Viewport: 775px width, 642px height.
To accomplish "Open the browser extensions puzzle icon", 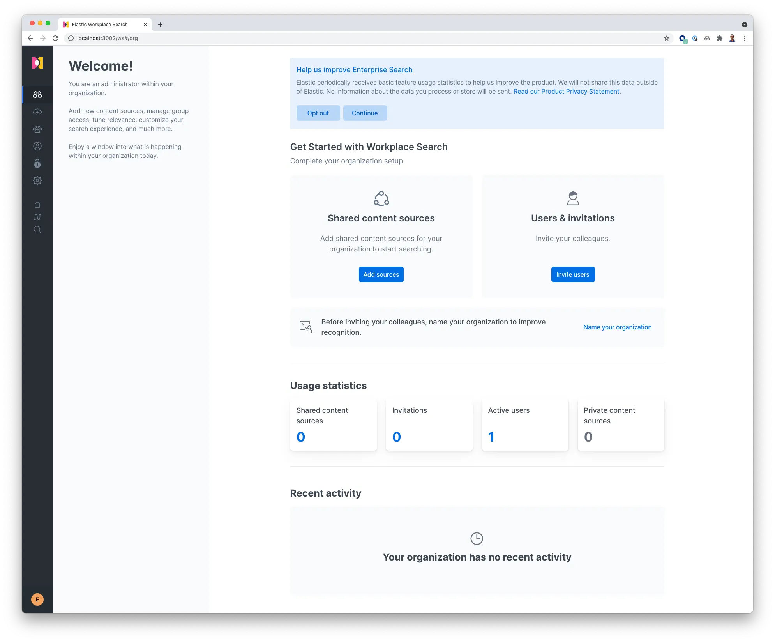I will [x=719, y=38].
